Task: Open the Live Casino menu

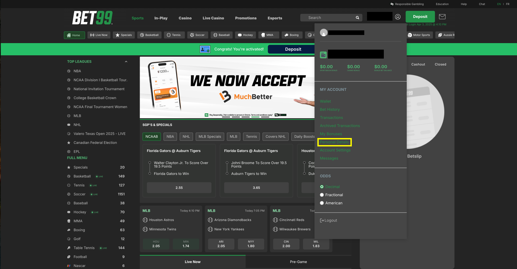Action: pyautogui.click(x=213, y=18)
